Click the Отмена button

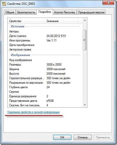click(83, 137)
